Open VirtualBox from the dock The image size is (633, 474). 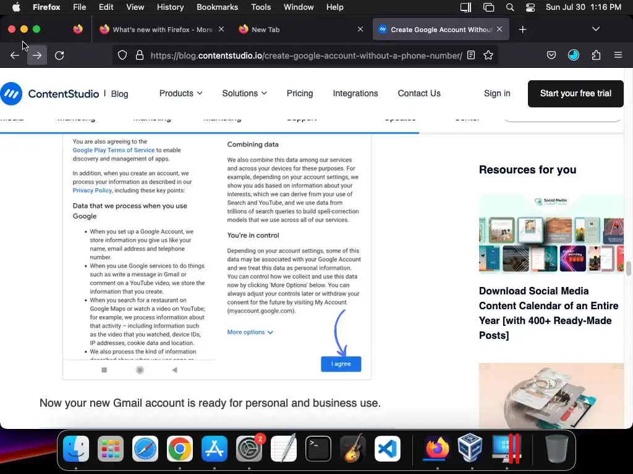tap(470, 449)
